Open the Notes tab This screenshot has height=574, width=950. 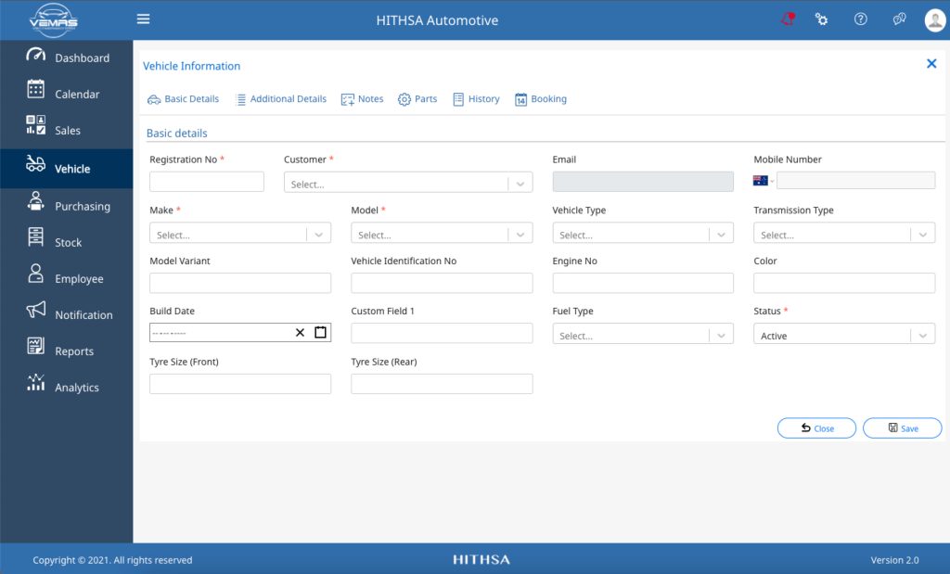363,99
